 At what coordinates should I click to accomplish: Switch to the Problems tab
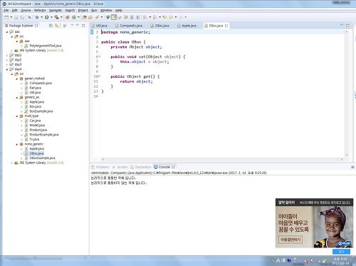coord(100,167)
